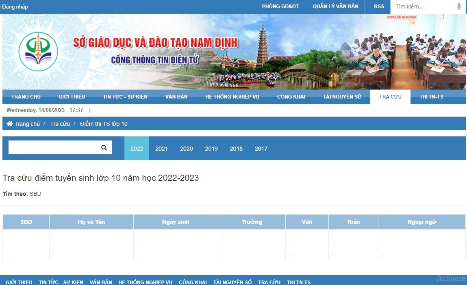The height and width of the screenshot is (285, 467).
Task: Open the TIN TỨC - SỰ KIỆN menu
Action: point(125,96)
